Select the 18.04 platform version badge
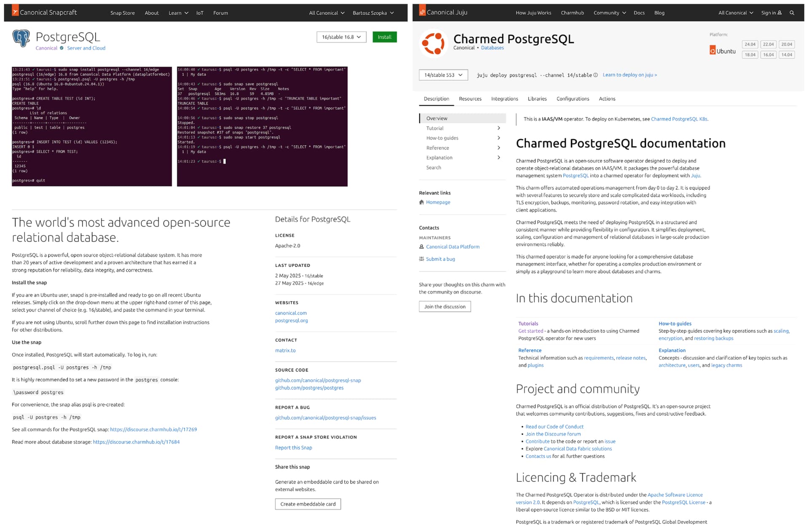Viewport: 809px width, 526px height. 750,55
